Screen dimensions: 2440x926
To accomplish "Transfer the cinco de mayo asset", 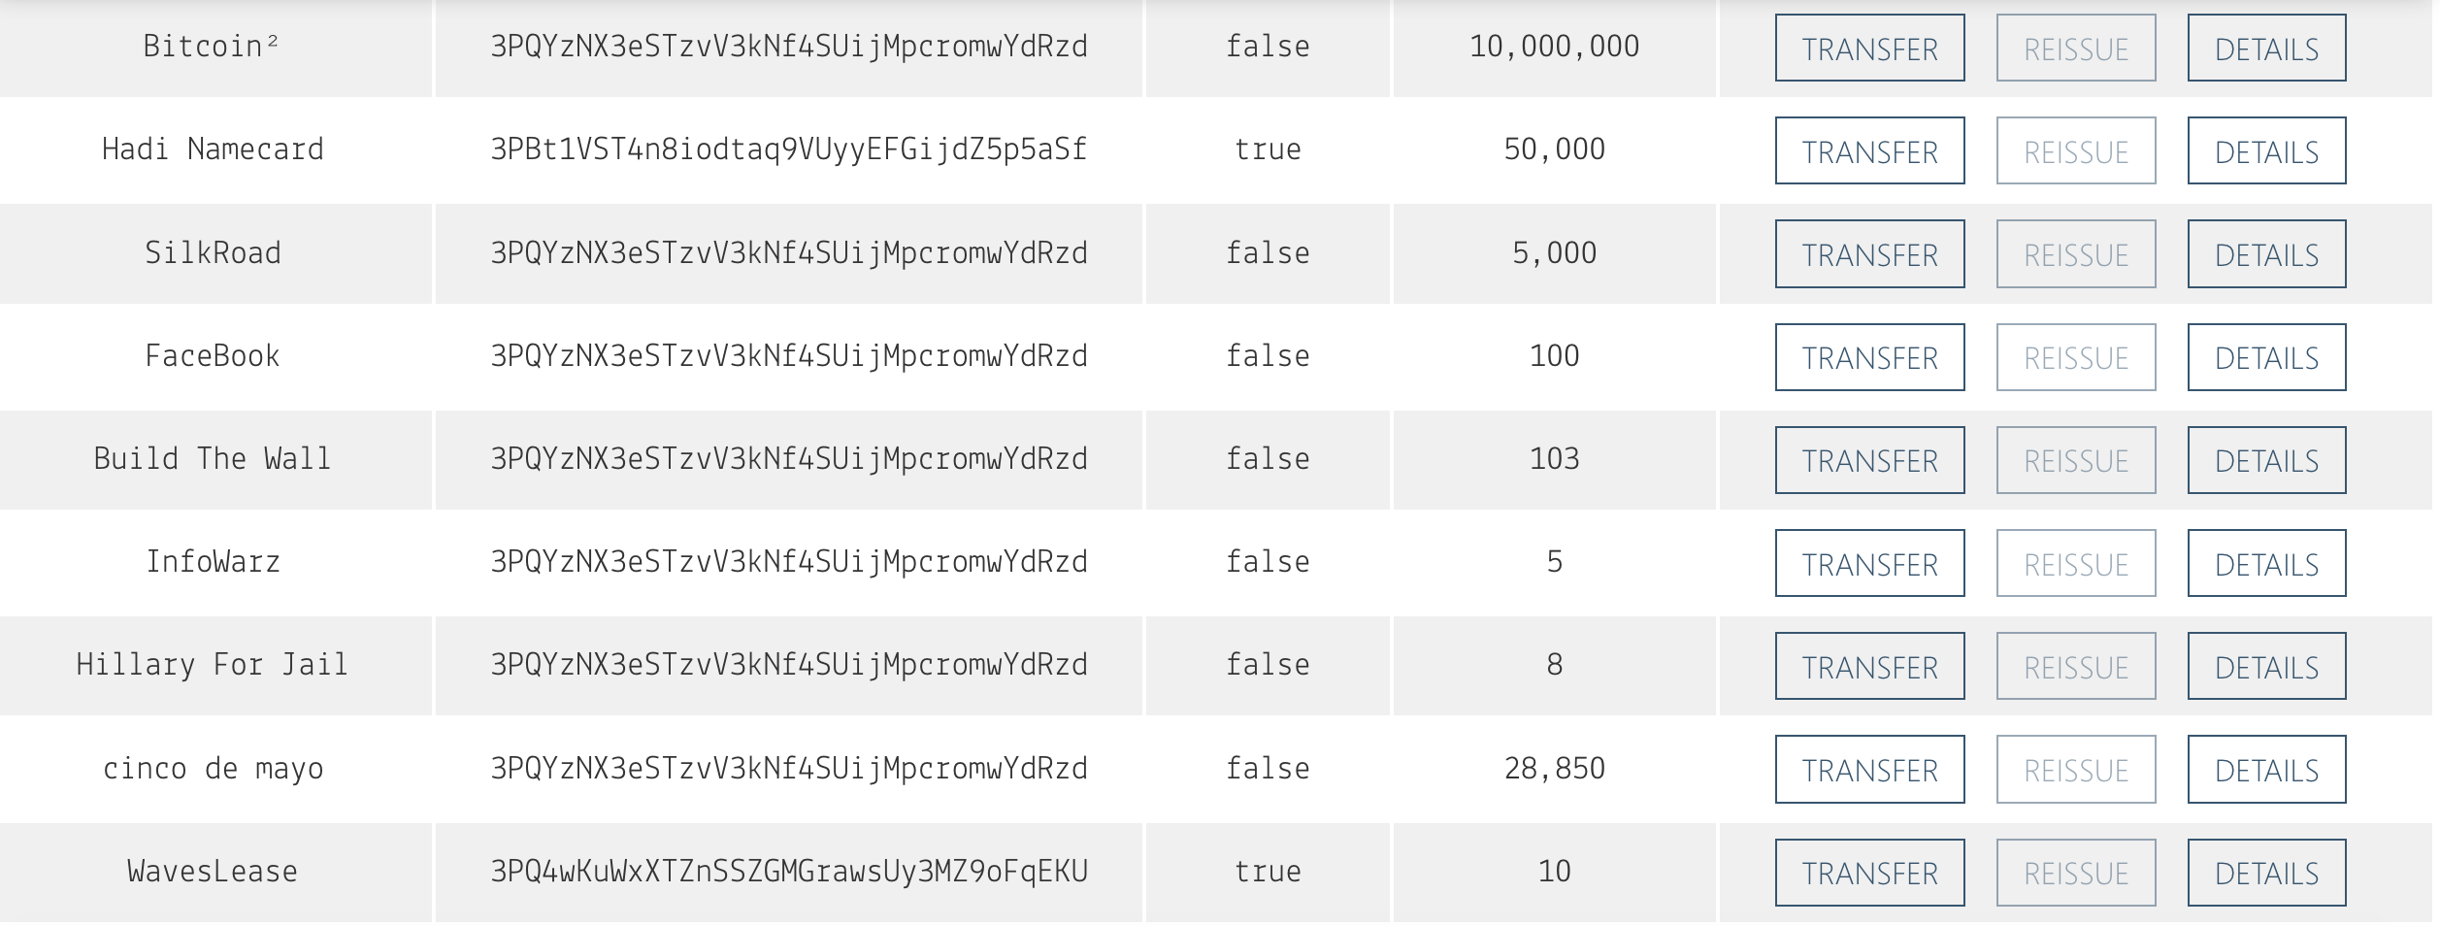I will 1869,770.
